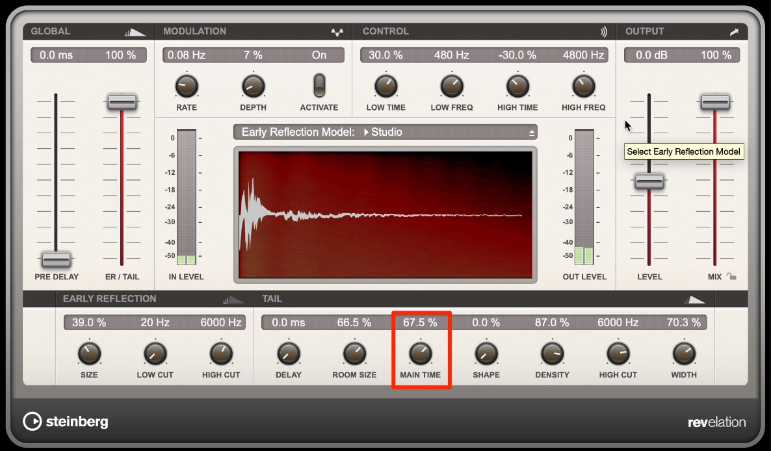Click the 20 Hz low cut value
Image resolution: width=771 pixels, height=451 pixels.
155,322
